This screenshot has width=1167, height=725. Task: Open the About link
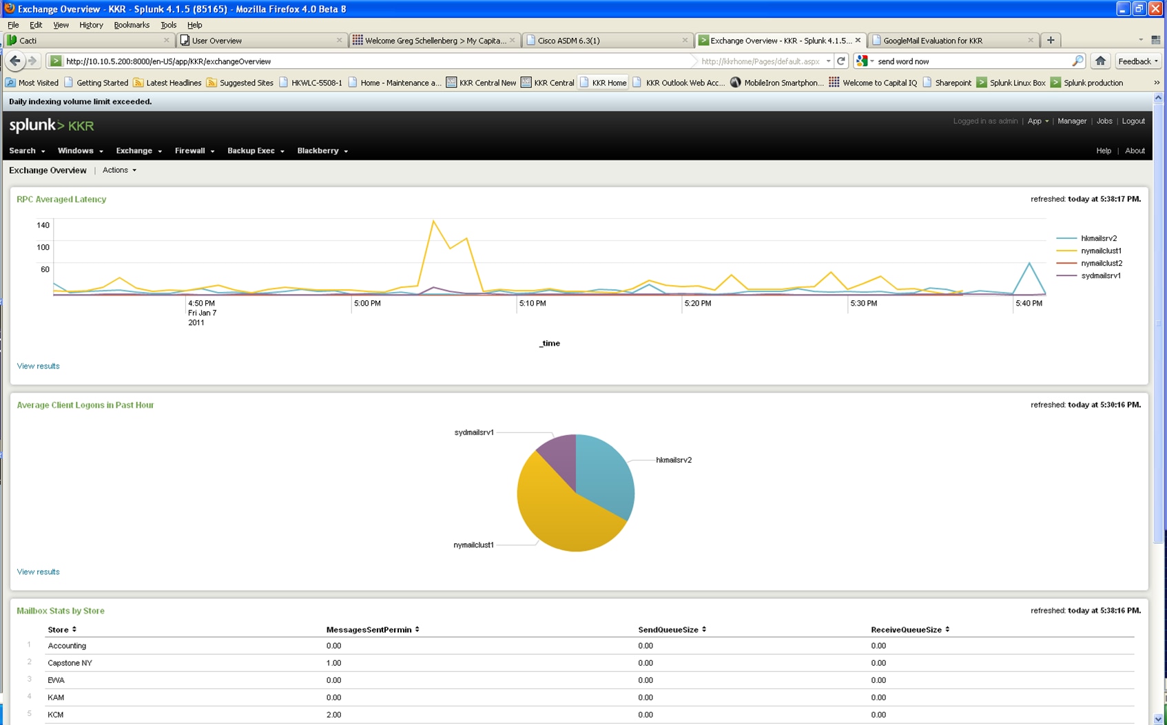(1135, 151)
